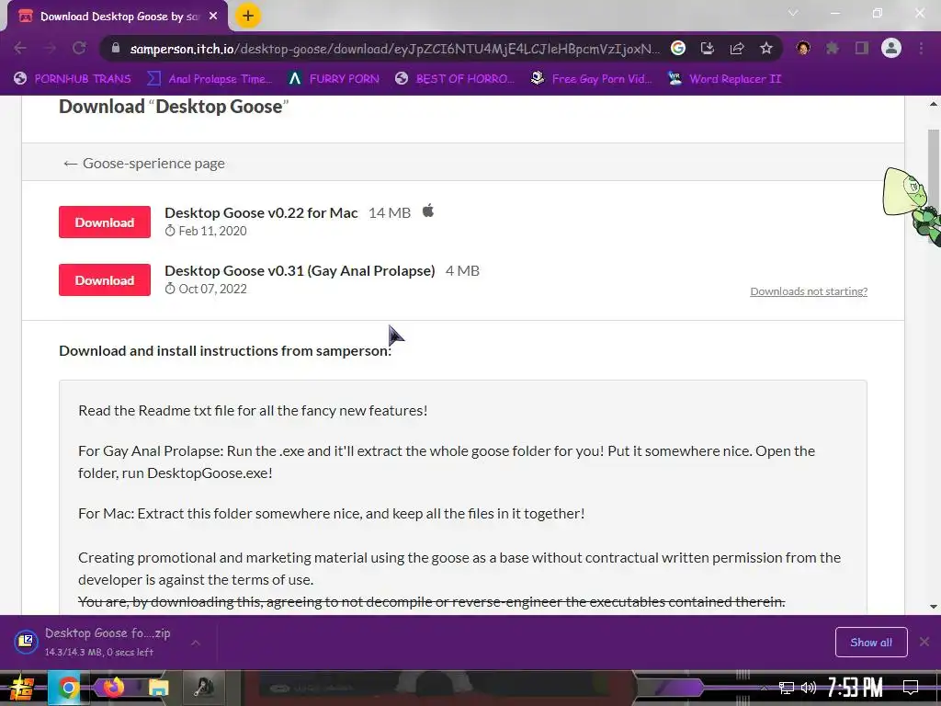Image resolution: width=941 pixels, height=706 pixels.
Task: Click the Apple platform icon
Action: coord(428,211)
